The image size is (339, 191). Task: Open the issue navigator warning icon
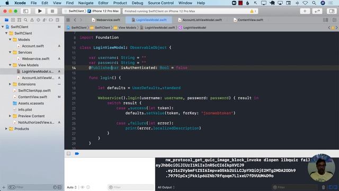tap(32, 20)
